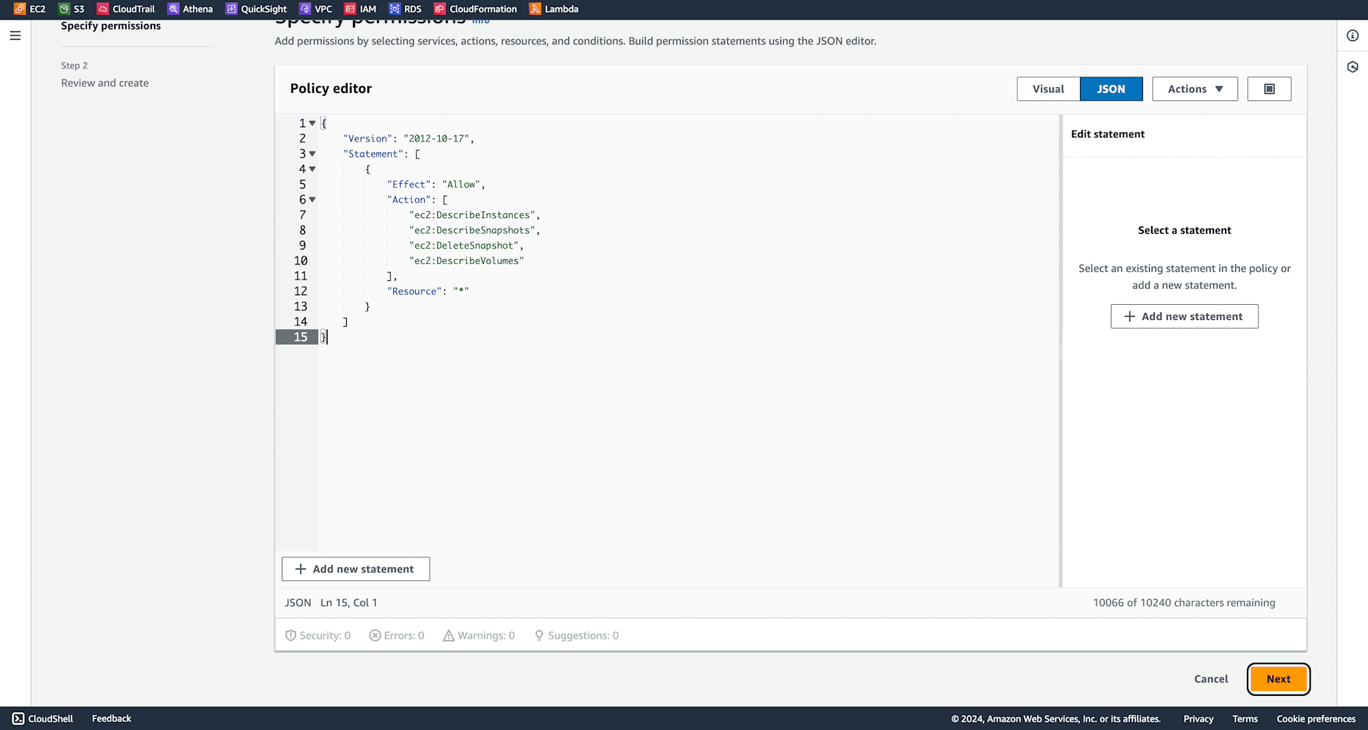Screen dimensions: 1368x730
Task: Click the Suggestions: 0 status text
Action: click(583, 636)
